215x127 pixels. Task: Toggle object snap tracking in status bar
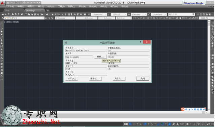158,124
